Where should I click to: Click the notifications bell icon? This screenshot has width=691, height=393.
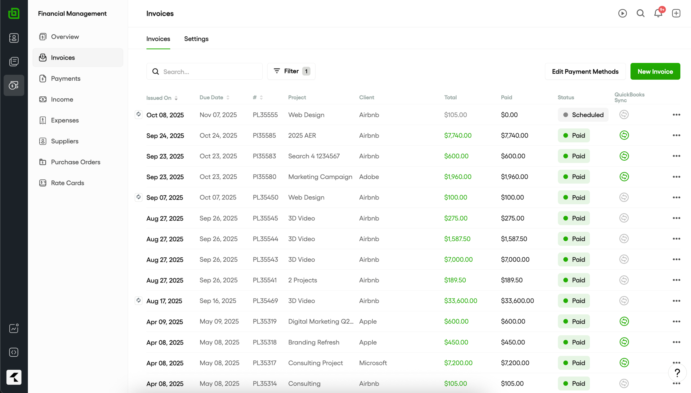point(658,13)
